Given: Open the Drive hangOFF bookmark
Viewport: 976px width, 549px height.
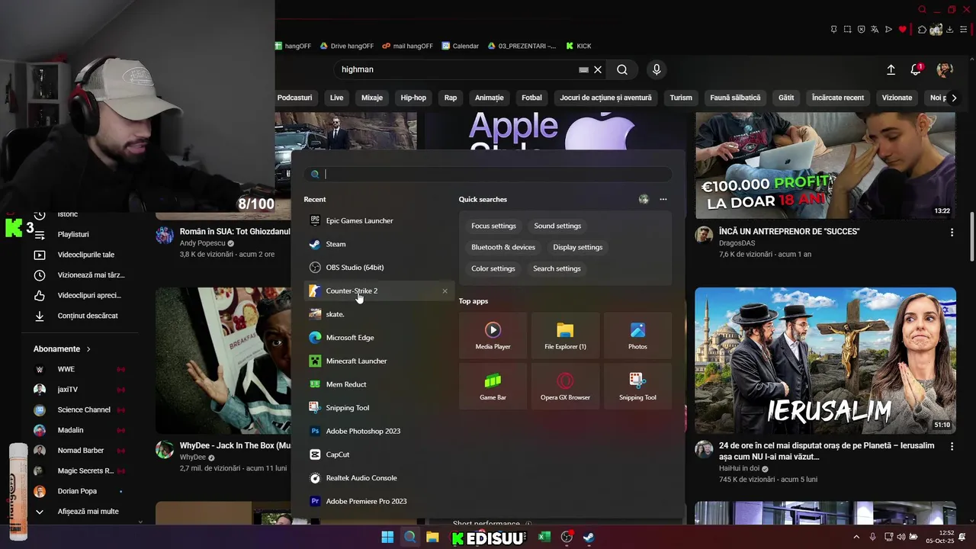Looking at the screenshot, I should coord(347,46).
